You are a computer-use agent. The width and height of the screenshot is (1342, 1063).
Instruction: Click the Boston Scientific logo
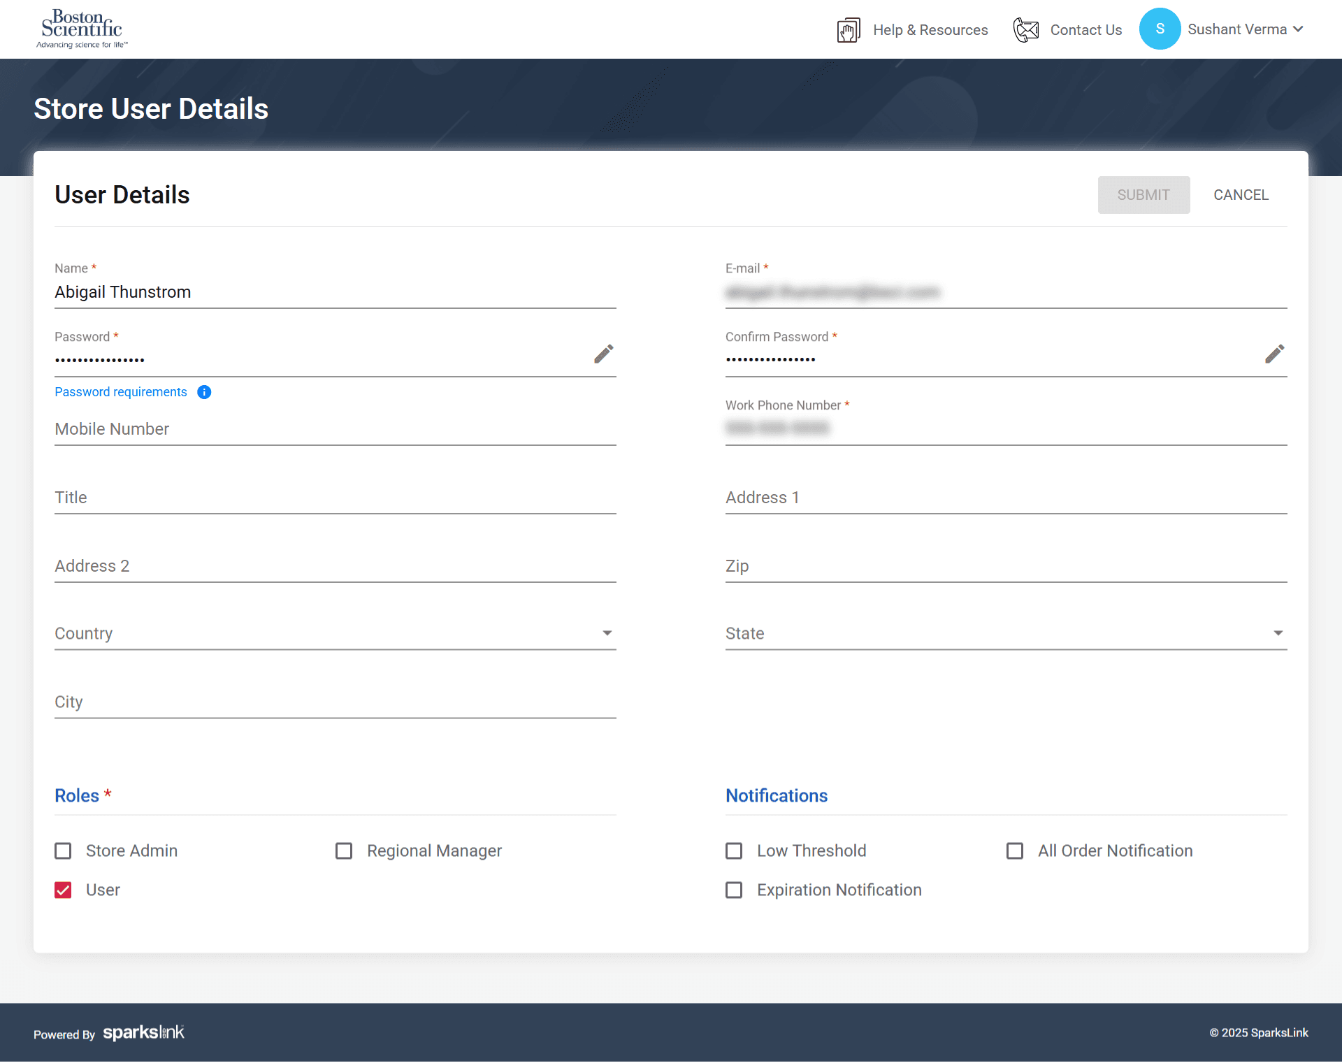(x=82, y=29)
